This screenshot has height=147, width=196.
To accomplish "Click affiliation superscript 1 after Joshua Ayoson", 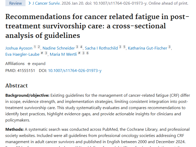I will 35,47.
